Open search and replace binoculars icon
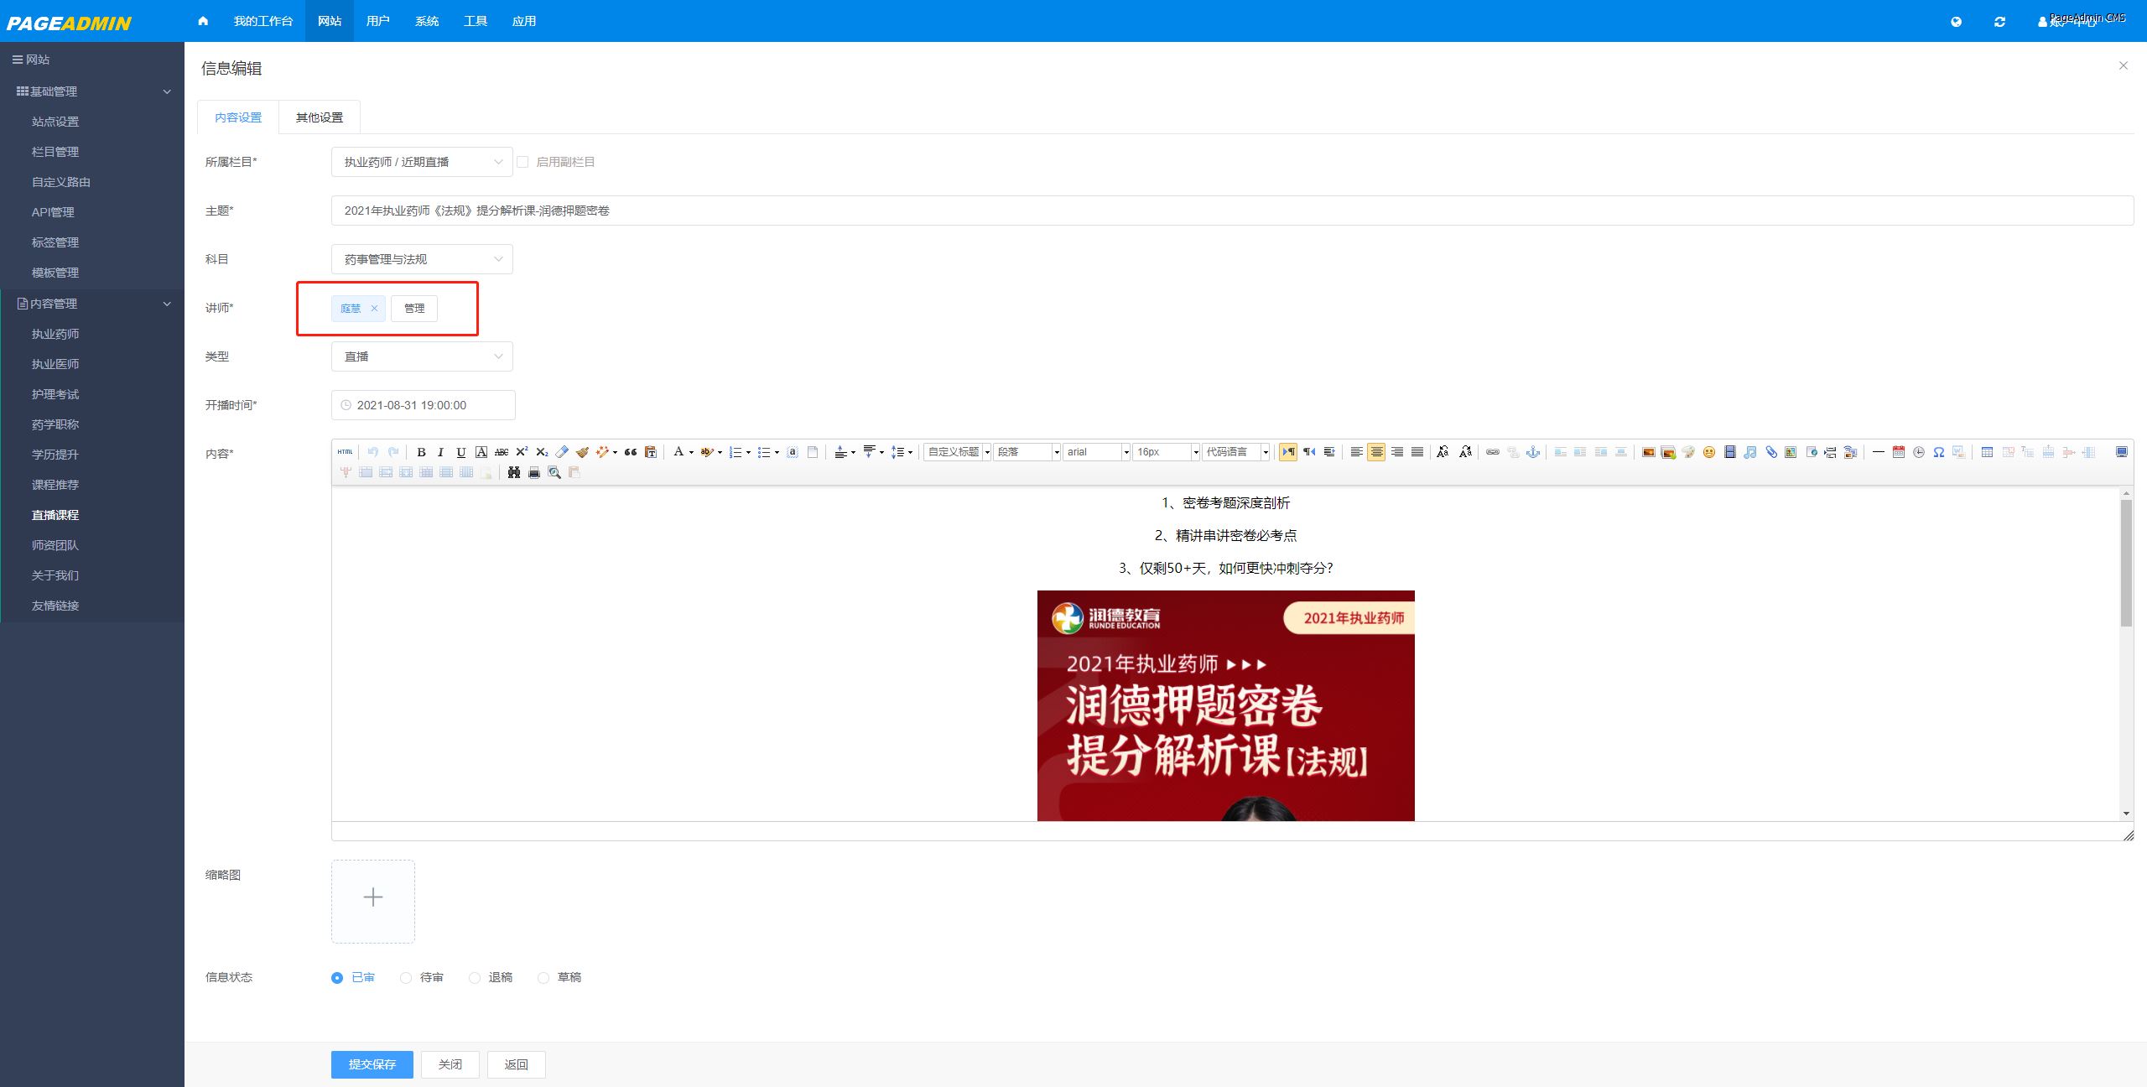The image size is (2147, 1087). tap(514, 473)
